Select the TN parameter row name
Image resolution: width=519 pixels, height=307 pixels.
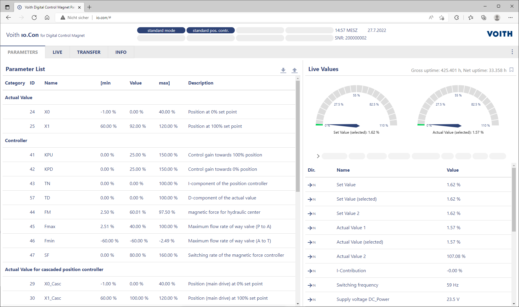47,184
